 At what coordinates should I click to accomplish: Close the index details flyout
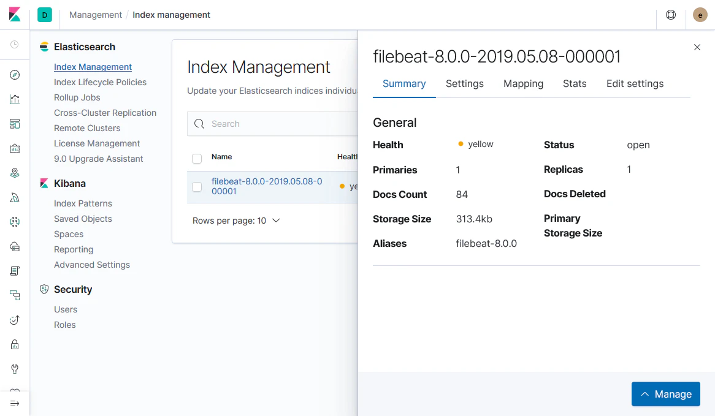click(x=697, y=47)
